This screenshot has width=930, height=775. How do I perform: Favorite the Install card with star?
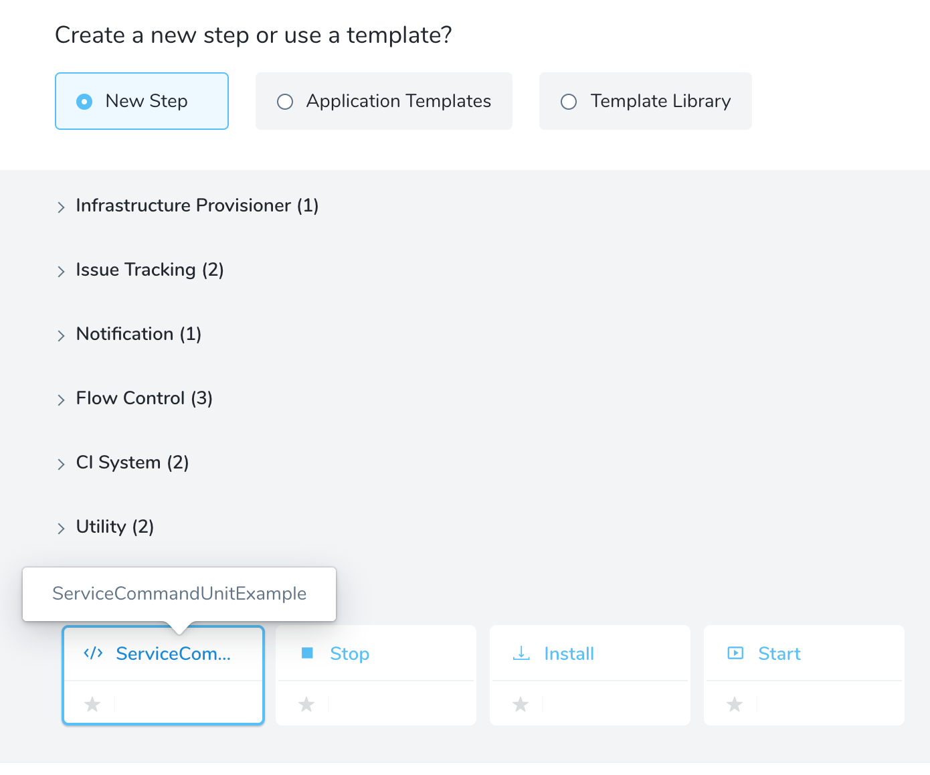(x=521, y=704)
